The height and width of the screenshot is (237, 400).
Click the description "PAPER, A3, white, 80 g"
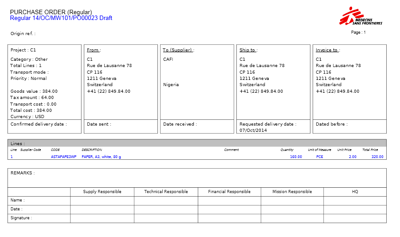pos(101,157)
